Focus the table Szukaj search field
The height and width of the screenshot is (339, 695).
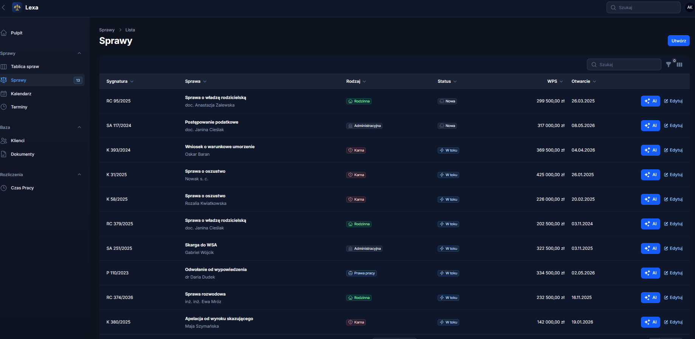[624, 65]
